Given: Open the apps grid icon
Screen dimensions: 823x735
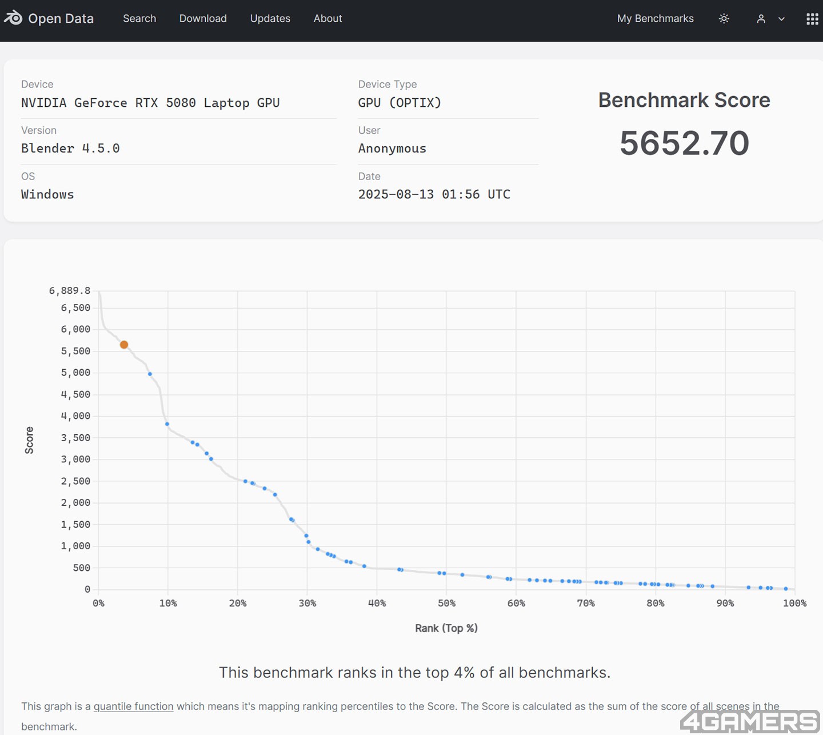Looking at the screenshot, I should (812, 19).
